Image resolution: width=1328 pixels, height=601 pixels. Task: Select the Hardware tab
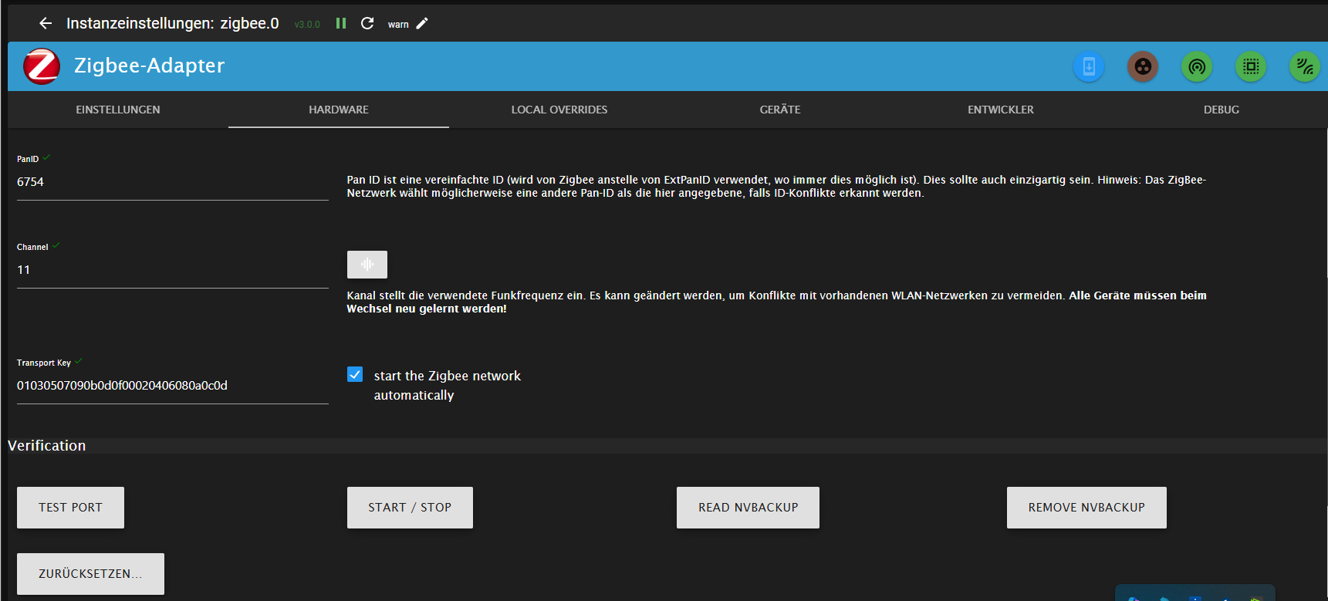[x=339, y=110]
